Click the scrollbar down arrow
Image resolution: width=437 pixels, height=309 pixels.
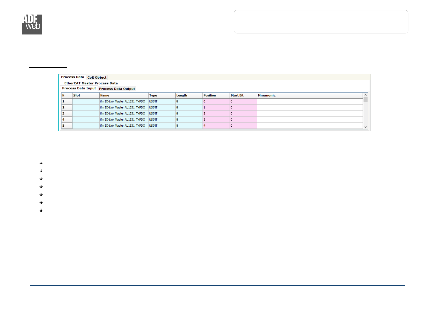point(365,127)
